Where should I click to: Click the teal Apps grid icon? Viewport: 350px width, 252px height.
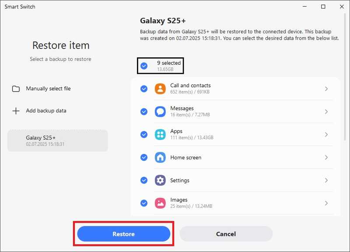pyautogui.click(x=160, y=135)
